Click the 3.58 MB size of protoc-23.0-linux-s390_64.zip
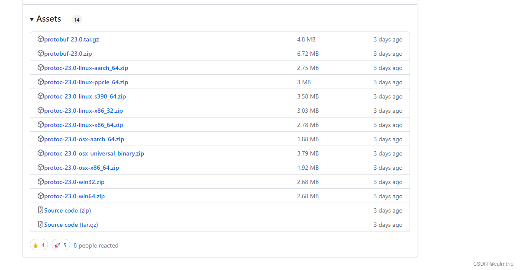The image size is (520, 270). [308, 96]
